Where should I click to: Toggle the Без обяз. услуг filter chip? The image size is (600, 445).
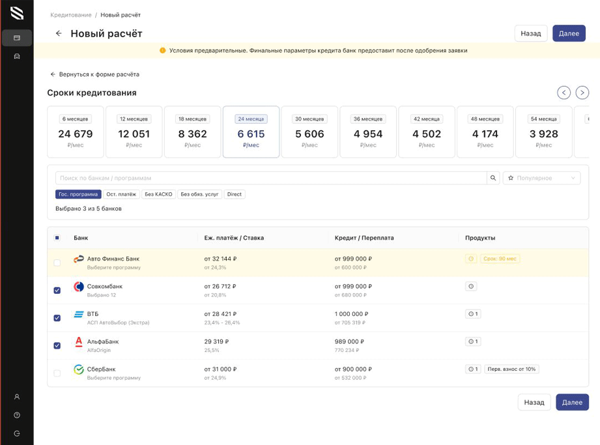pos(199,194)
